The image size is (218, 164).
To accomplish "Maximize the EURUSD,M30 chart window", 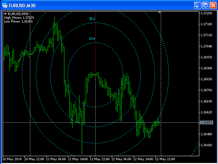I will click(205, 5).
